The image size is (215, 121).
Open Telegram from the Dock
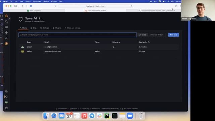click(92, 116)
